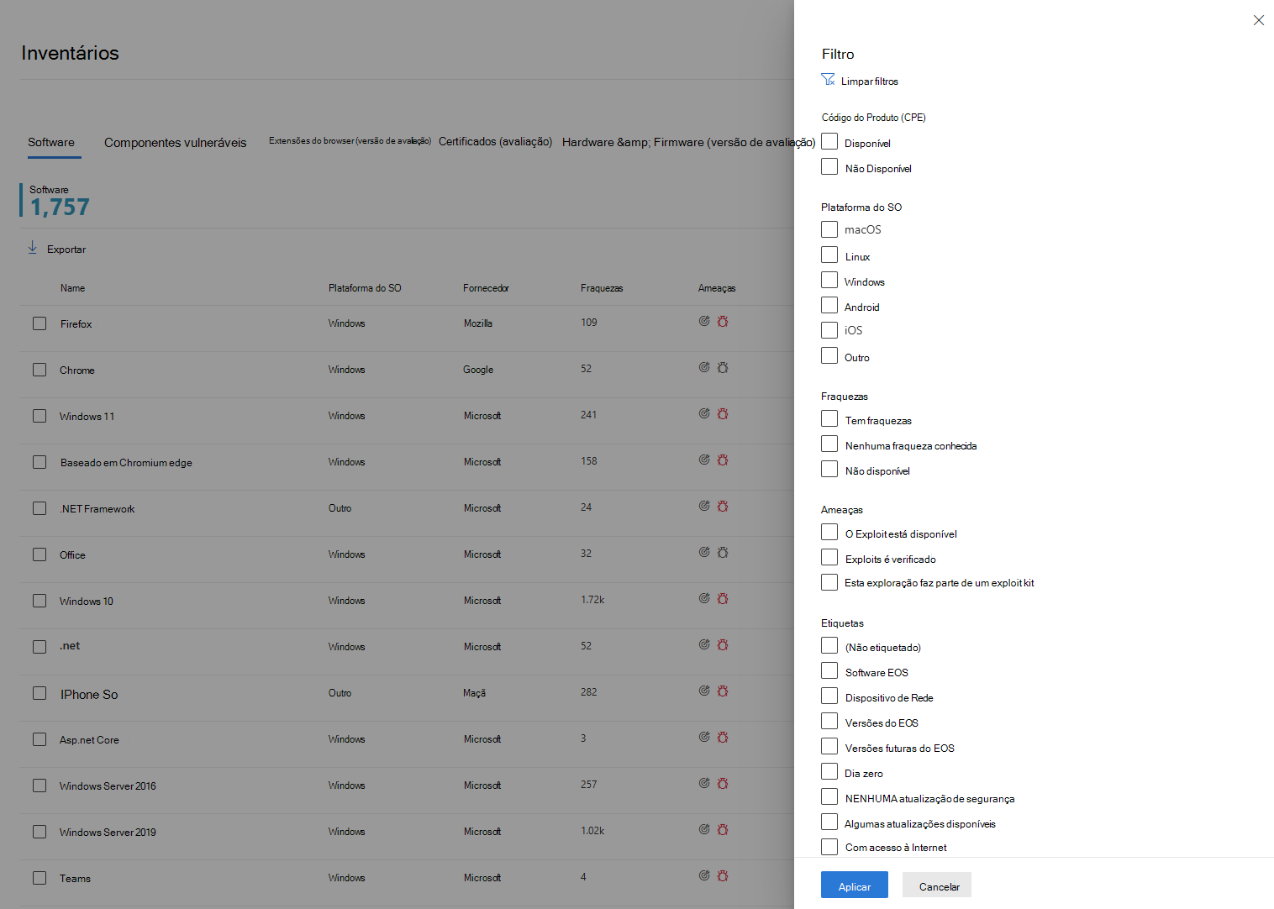Viewport: 1274px width, 909px height.
Task: Check the Não Disponível CPE filter
Action: point(829,166)
